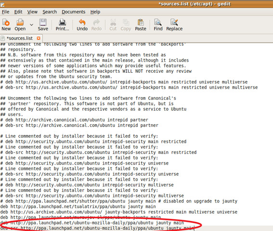Save the sources.list file
The image size is (273, 231).
coord(43,25)
